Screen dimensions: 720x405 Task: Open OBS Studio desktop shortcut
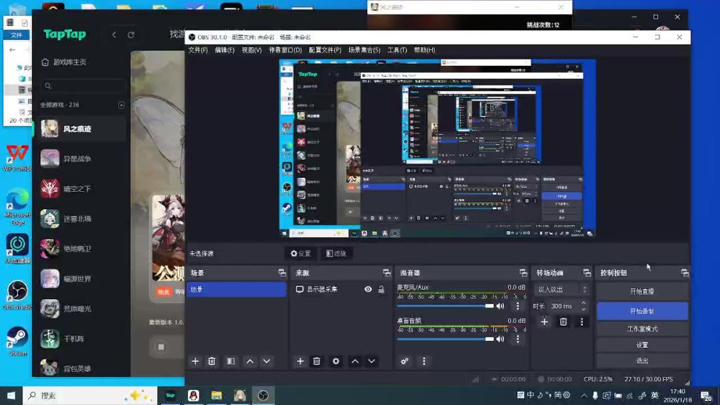click(17, 295)
